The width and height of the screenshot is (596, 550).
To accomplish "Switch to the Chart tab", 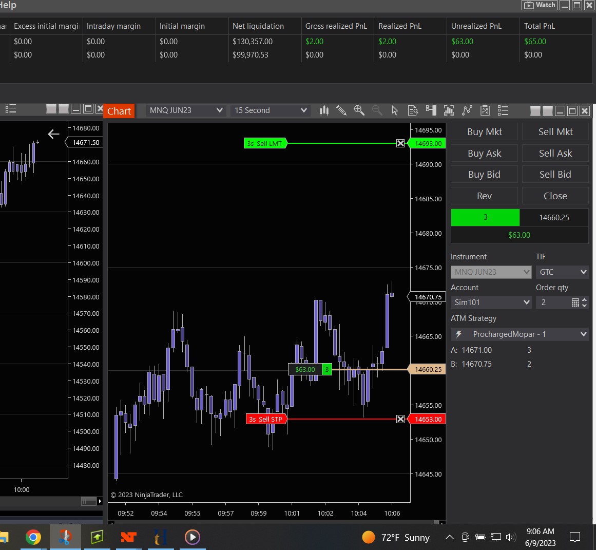I will pyautogui.click(x=119, y=111).
